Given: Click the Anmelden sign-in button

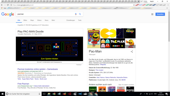Looking at the screenshot, I should point(160,14).
